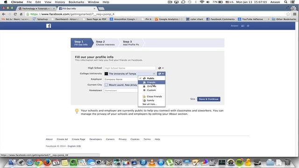299x168 pixels.
Task: Open the Developers footer link
Action: click(x=95, y=139)
